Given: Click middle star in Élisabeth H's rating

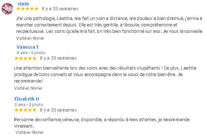Looking at the screenshot, I should pyautogui.click(x=25, y=110).
